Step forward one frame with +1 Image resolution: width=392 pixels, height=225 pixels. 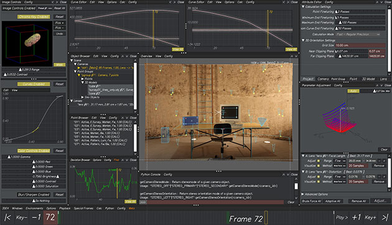(x=357, y=218)
